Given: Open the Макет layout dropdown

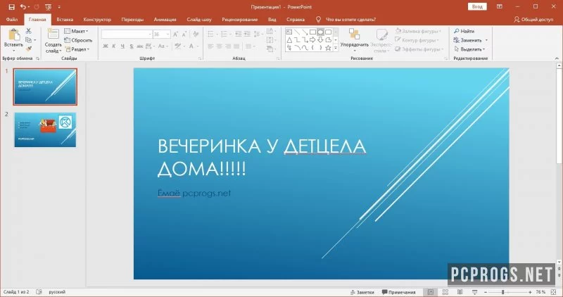Looking at the screenshot, I should (x=76, y=31).
